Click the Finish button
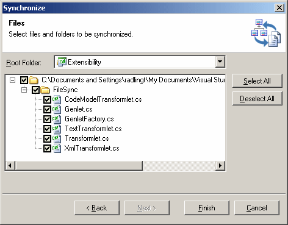 [207, 208]
